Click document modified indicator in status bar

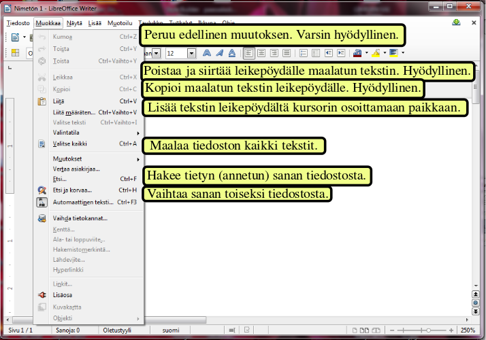[x=246, y=330]
